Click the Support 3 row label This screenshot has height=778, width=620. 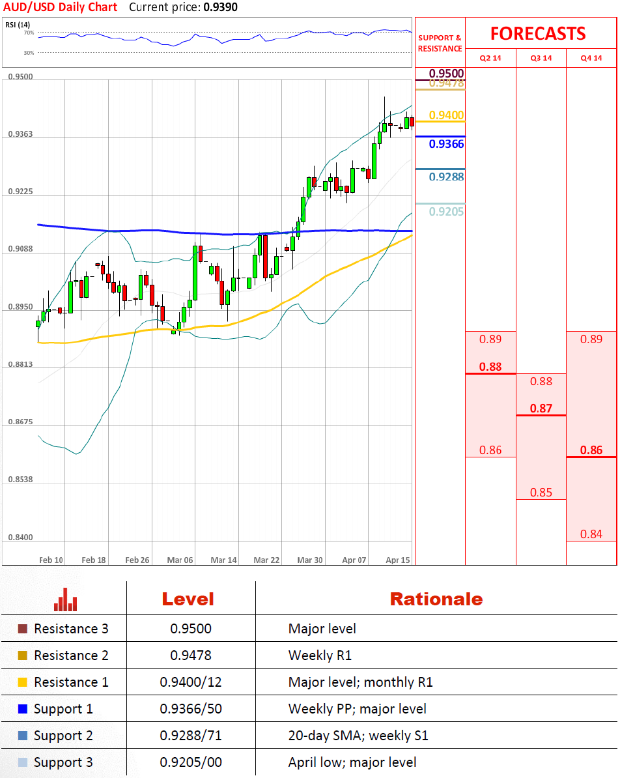[63, 762]
